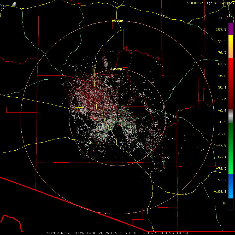
Task: Pick the yellow-orange segment of velocity scale
Action: [231, 46]
